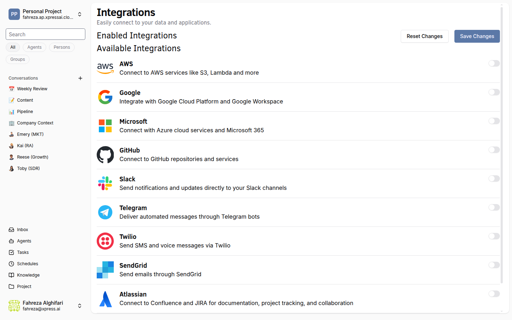Click the Tasks checkbox icon

[11, 252]
